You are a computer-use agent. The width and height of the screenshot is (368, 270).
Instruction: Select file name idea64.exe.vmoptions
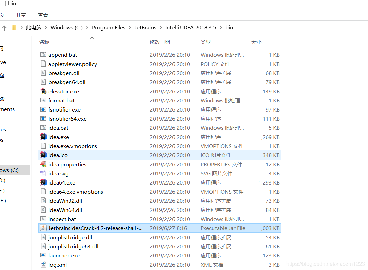76,192
